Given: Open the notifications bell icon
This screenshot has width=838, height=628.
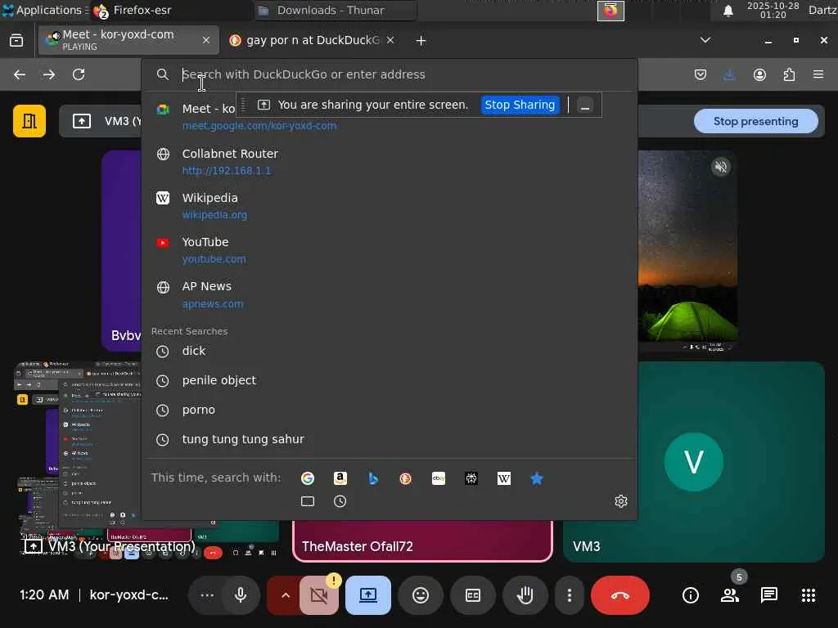Looking at the screenshot, I should click(728, 11).
